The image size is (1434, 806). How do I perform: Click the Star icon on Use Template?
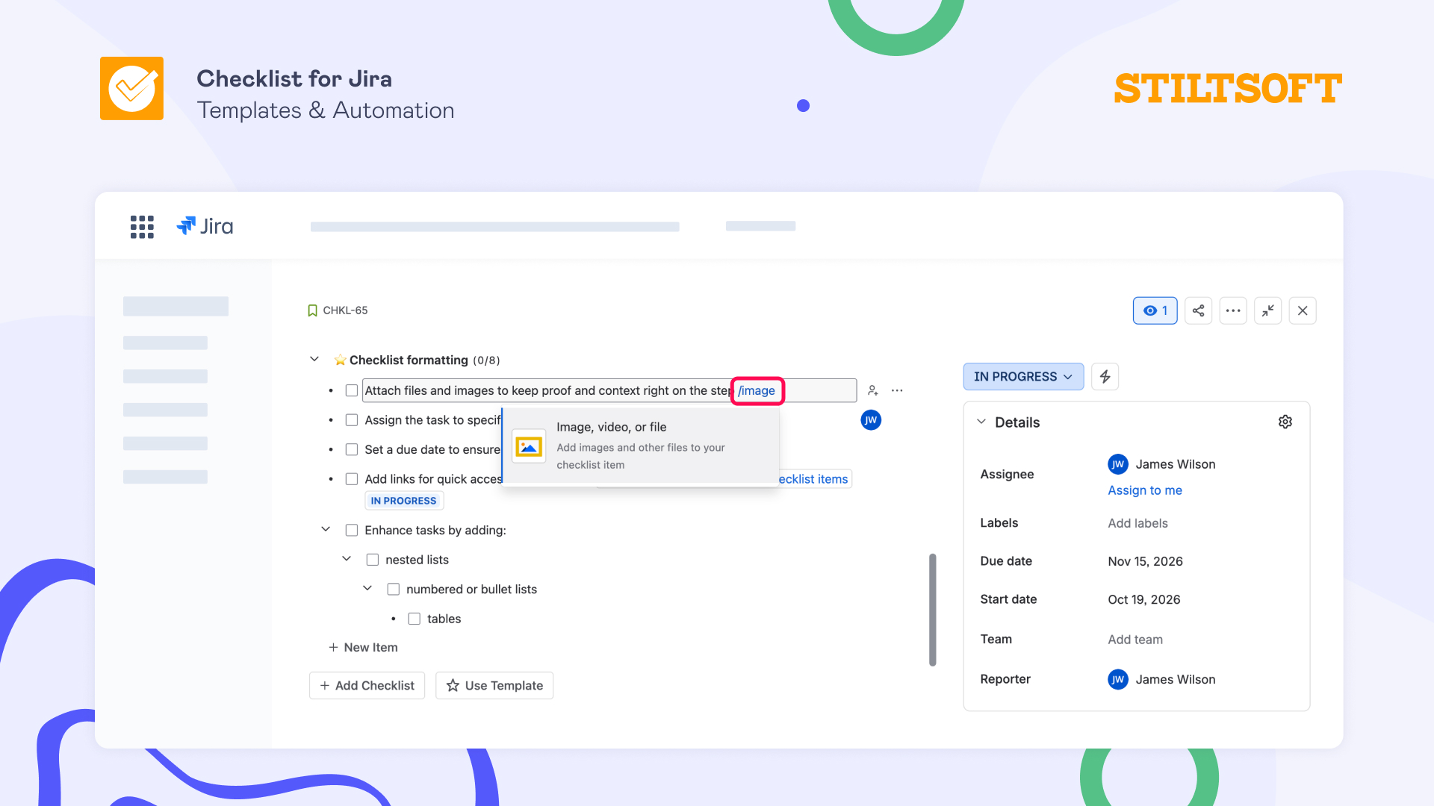(x=453, y=686)
